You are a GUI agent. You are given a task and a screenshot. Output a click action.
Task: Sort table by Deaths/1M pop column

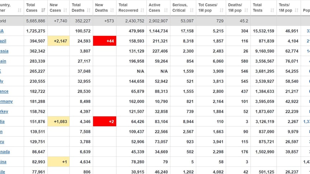pos(246,10)
